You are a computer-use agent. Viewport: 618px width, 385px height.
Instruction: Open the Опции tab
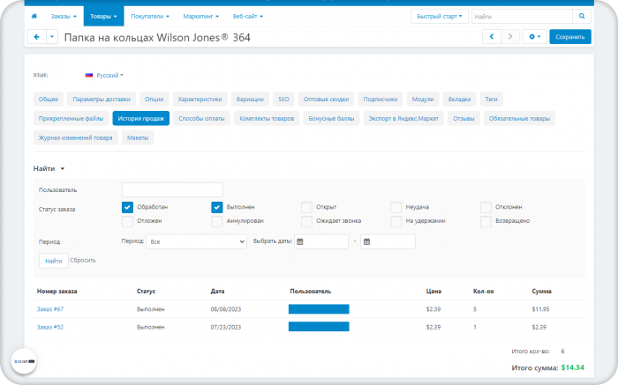pos(154,99)
